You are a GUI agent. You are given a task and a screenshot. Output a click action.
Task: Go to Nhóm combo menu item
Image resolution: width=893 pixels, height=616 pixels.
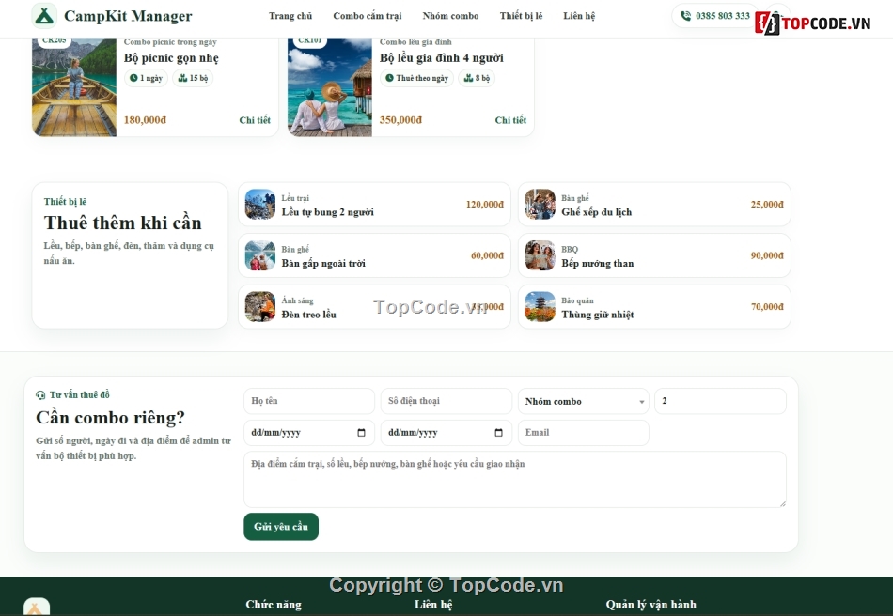[450, 16]
